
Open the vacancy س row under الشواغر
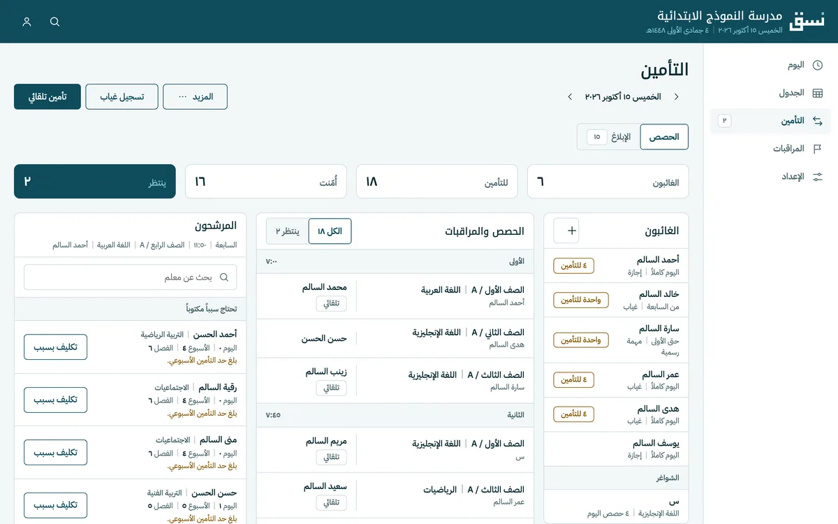[616, 507]
